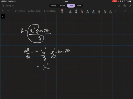Tap the battery 70% indicator
The width and height of the screenshot is (133, 99).
click(x=129, y=1)
